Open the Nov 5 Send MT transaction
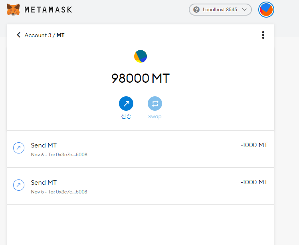299x245 pixels. coord(141,186)
